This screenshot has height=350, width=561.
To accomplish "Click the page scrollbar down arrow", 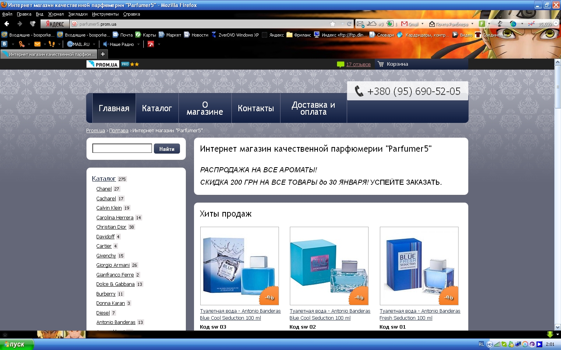I will point(557,327).
